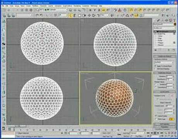Activate the Select and Move tool
Image resolution: width=178 pixels, height=139 pixels.
89,15
